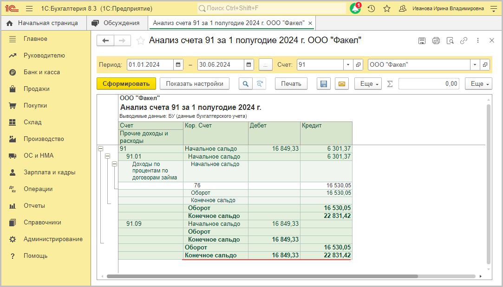The width and height of the screenshot is (503, 287).
Task: Click the printer icon in report header
Action: [x=436, y=41]
